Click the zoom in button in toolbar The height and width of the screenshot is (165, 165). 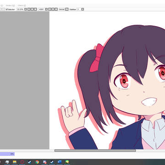tap(29, 9)
